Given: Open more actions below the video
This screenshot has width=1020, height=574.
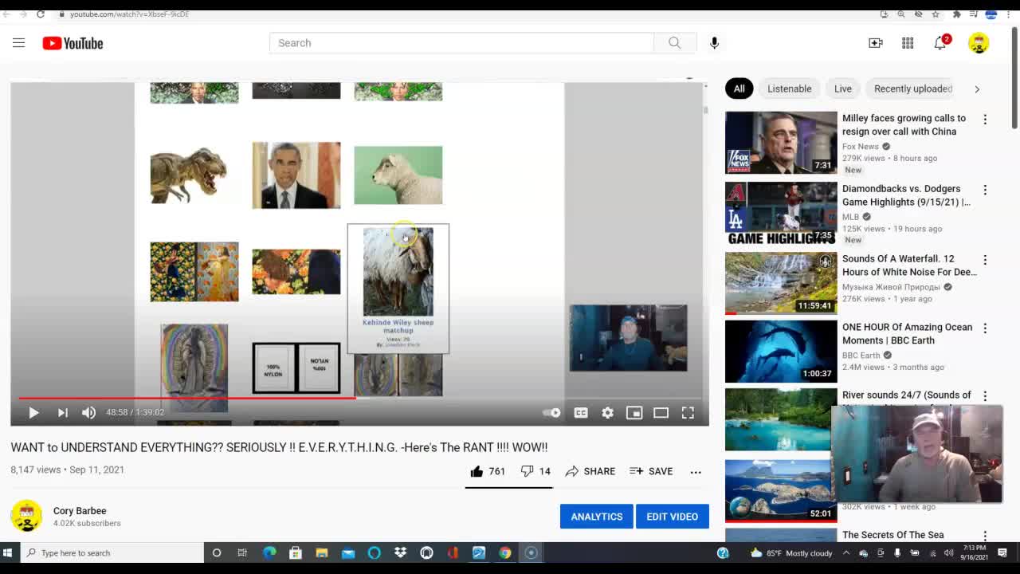Looking at the screenshot, I should pyautogui.click(x=696, y=471).
